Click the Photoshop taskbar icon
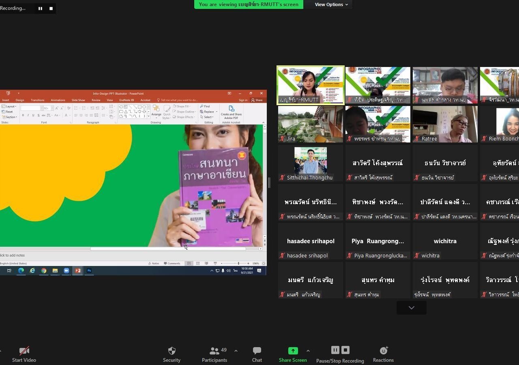This screenshot has width=519, height=365. pyautogui.click(x=89, y=270)
